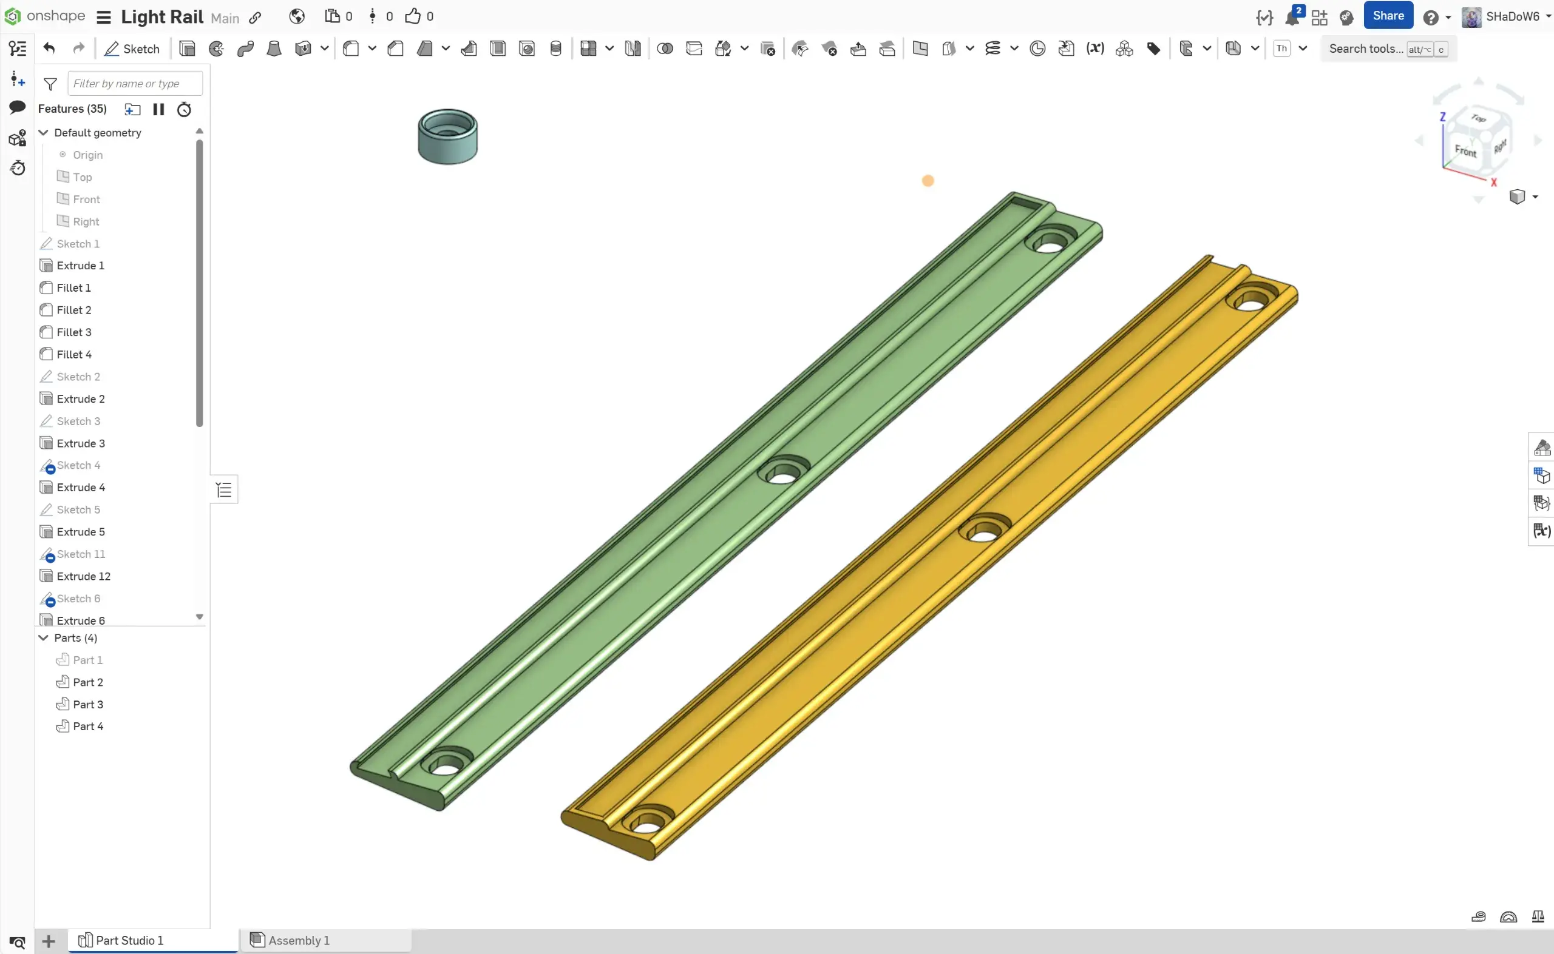Pause feature regeneration in the Features list
This screenshot has width=1554, height=954.
[x=158, y=109]
